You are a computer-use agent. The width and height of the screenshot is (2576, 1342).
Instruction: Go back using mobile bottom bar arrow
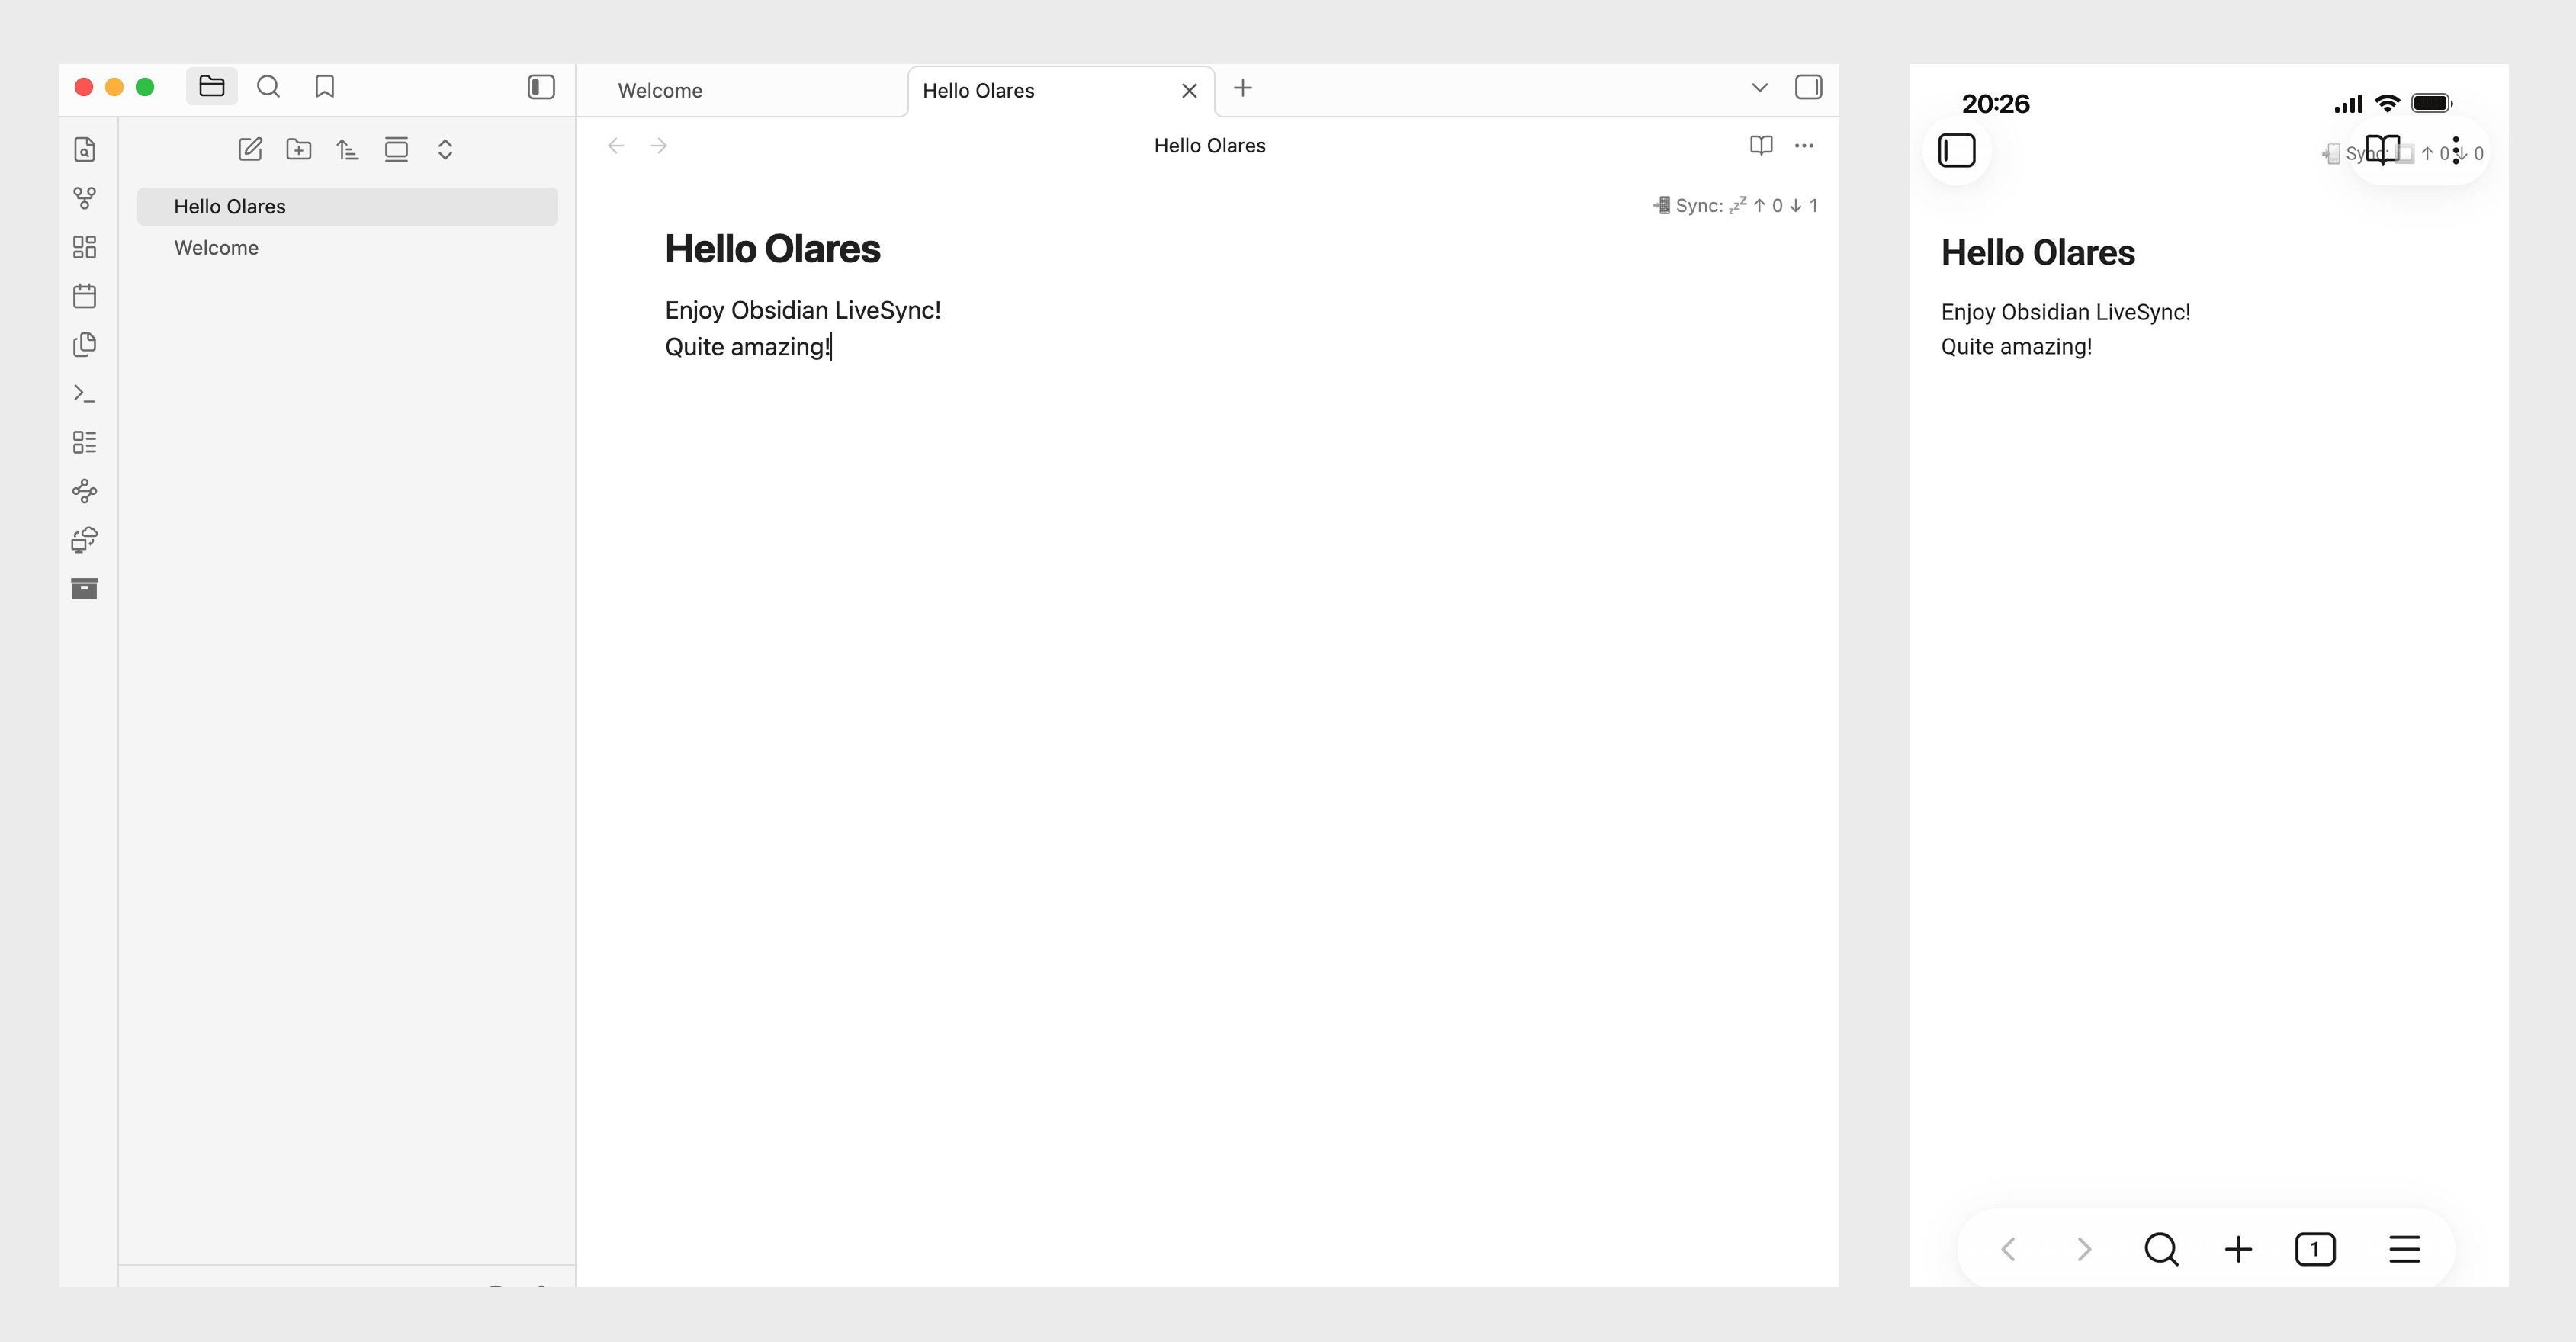click(2008, 1249)
